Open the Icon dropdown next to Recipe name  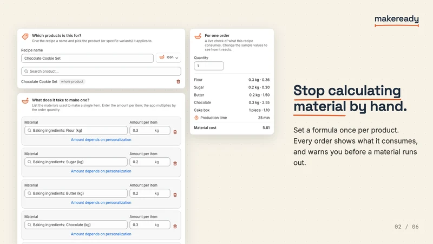(x=168, y=57)
